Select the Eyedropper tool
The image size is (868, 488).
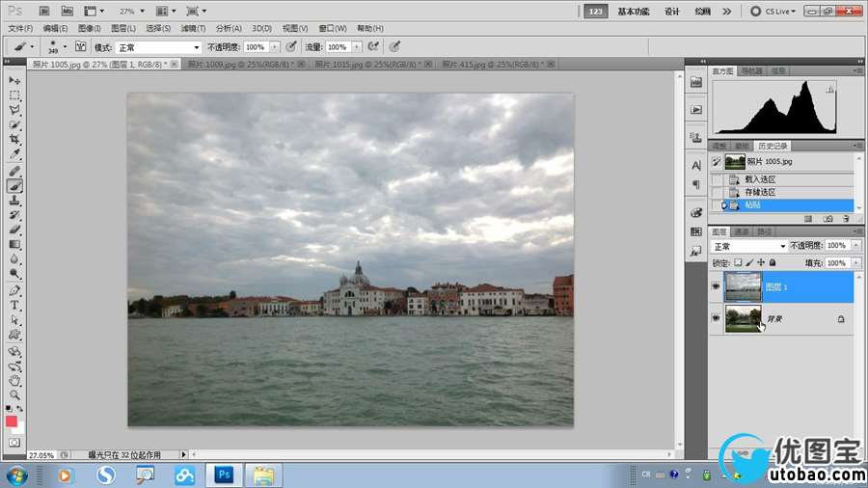pyautogui.click(x=14, y=154)
